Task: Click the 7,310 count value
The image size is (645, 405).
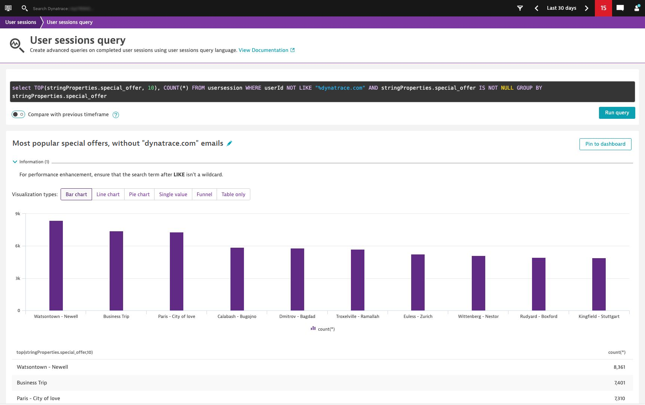Action: click(620, 399)
